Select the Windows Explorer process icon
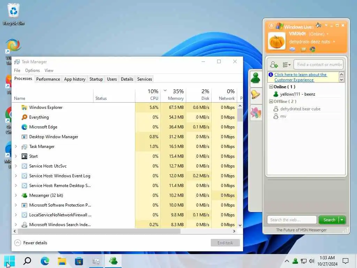This screenshot has height=268, width=357. coord(24,107)
